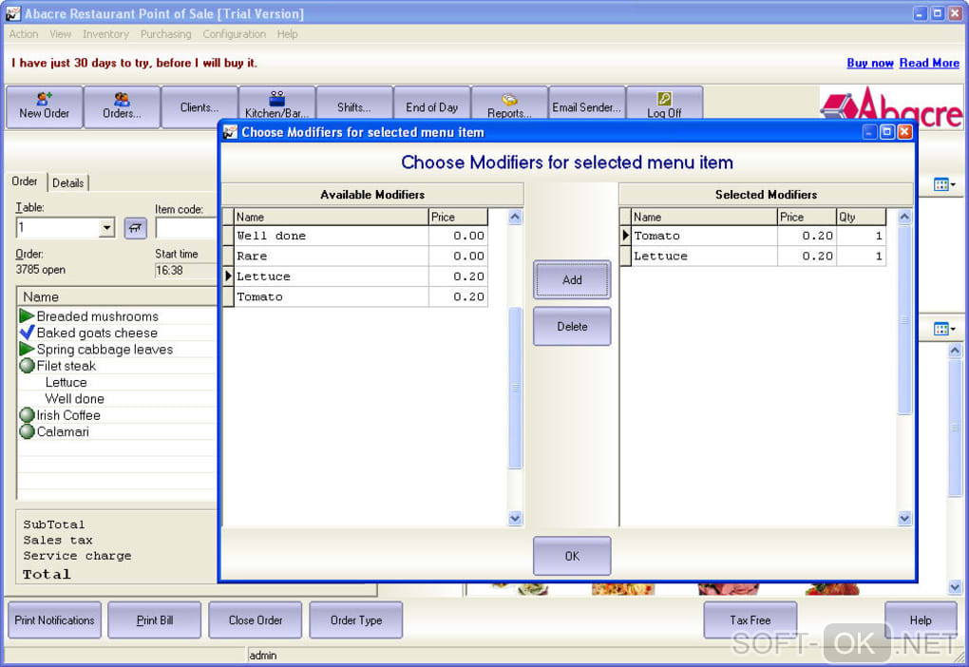Click the Email Sender... toolbar button
Screen dimensions: 969x667
point(586,104)
